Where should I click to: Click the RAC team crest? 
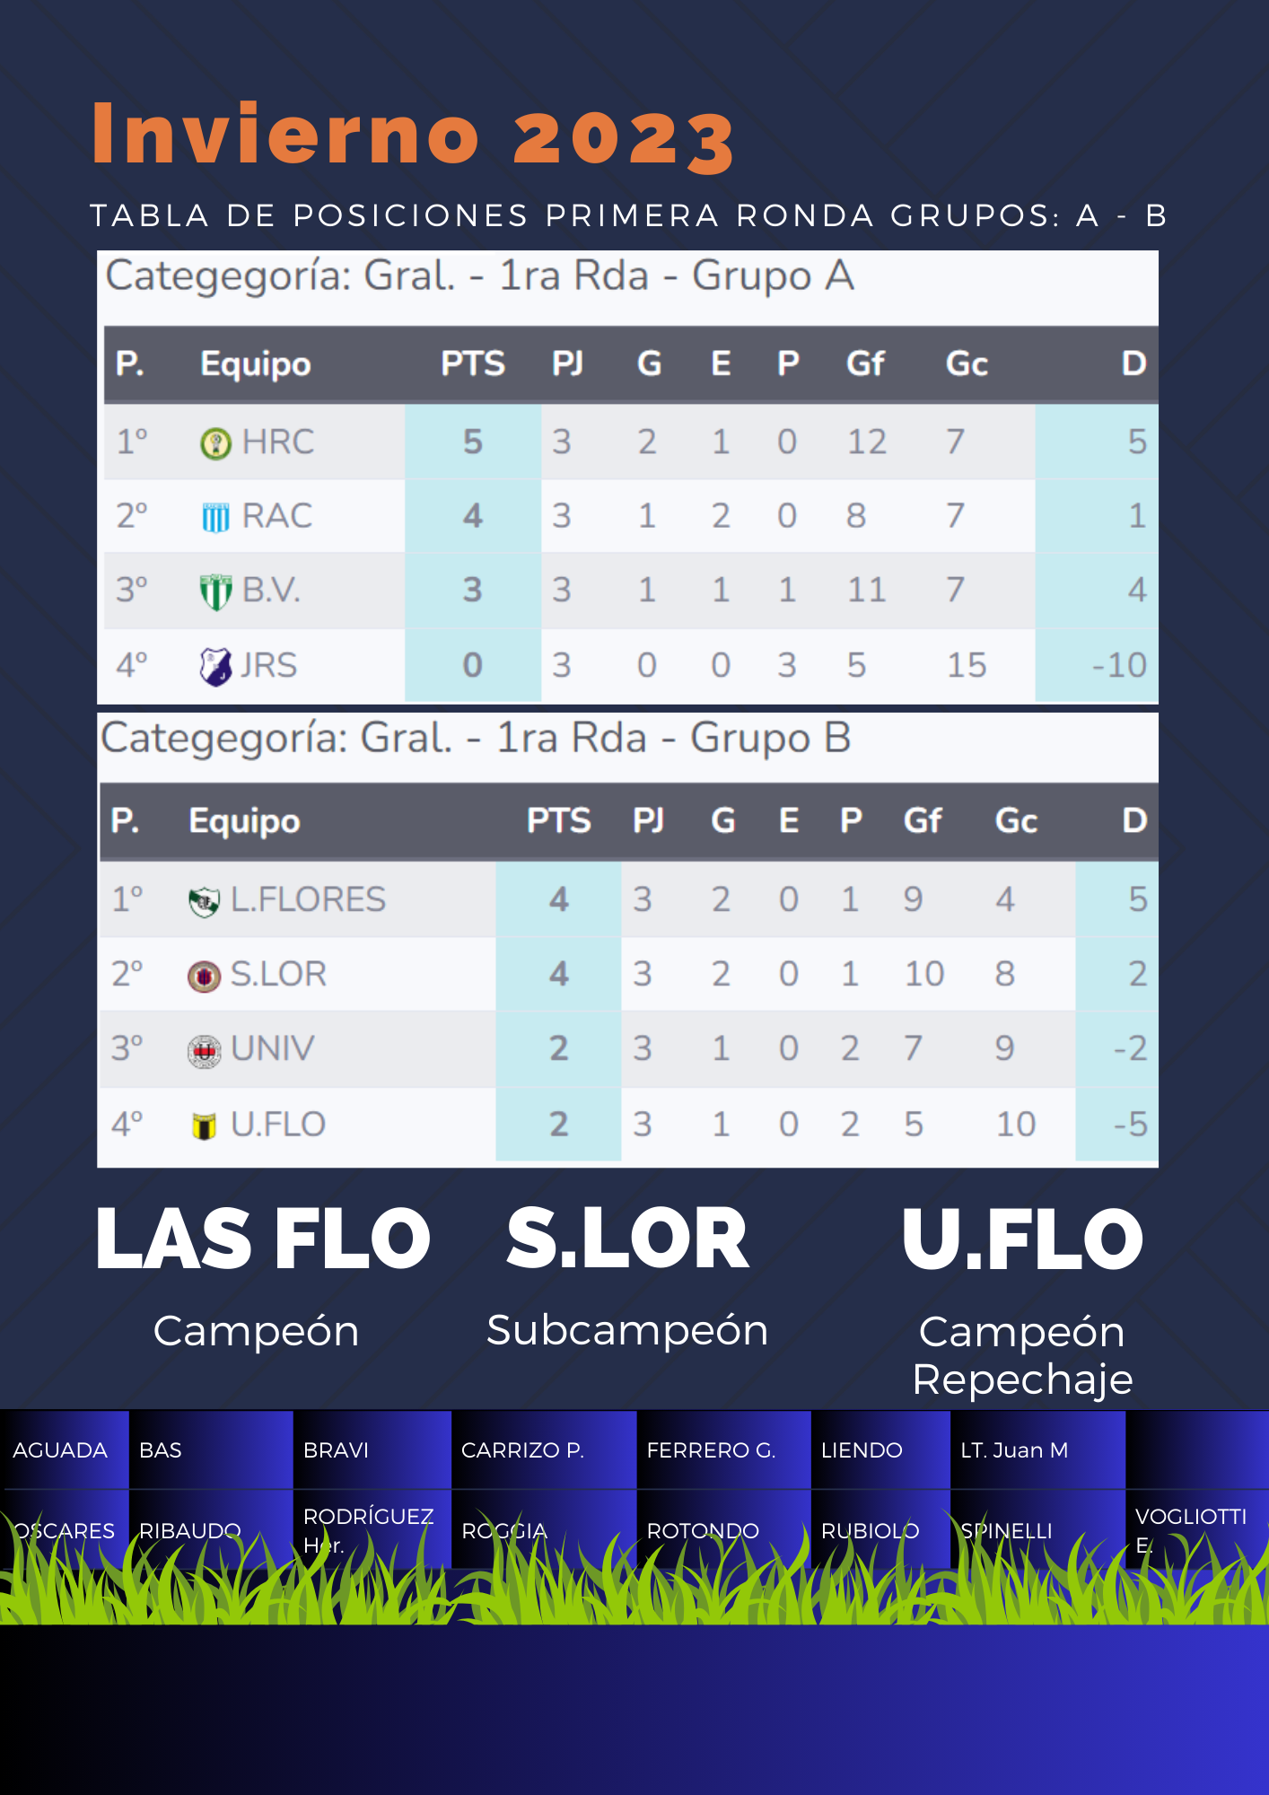(215, 517)
